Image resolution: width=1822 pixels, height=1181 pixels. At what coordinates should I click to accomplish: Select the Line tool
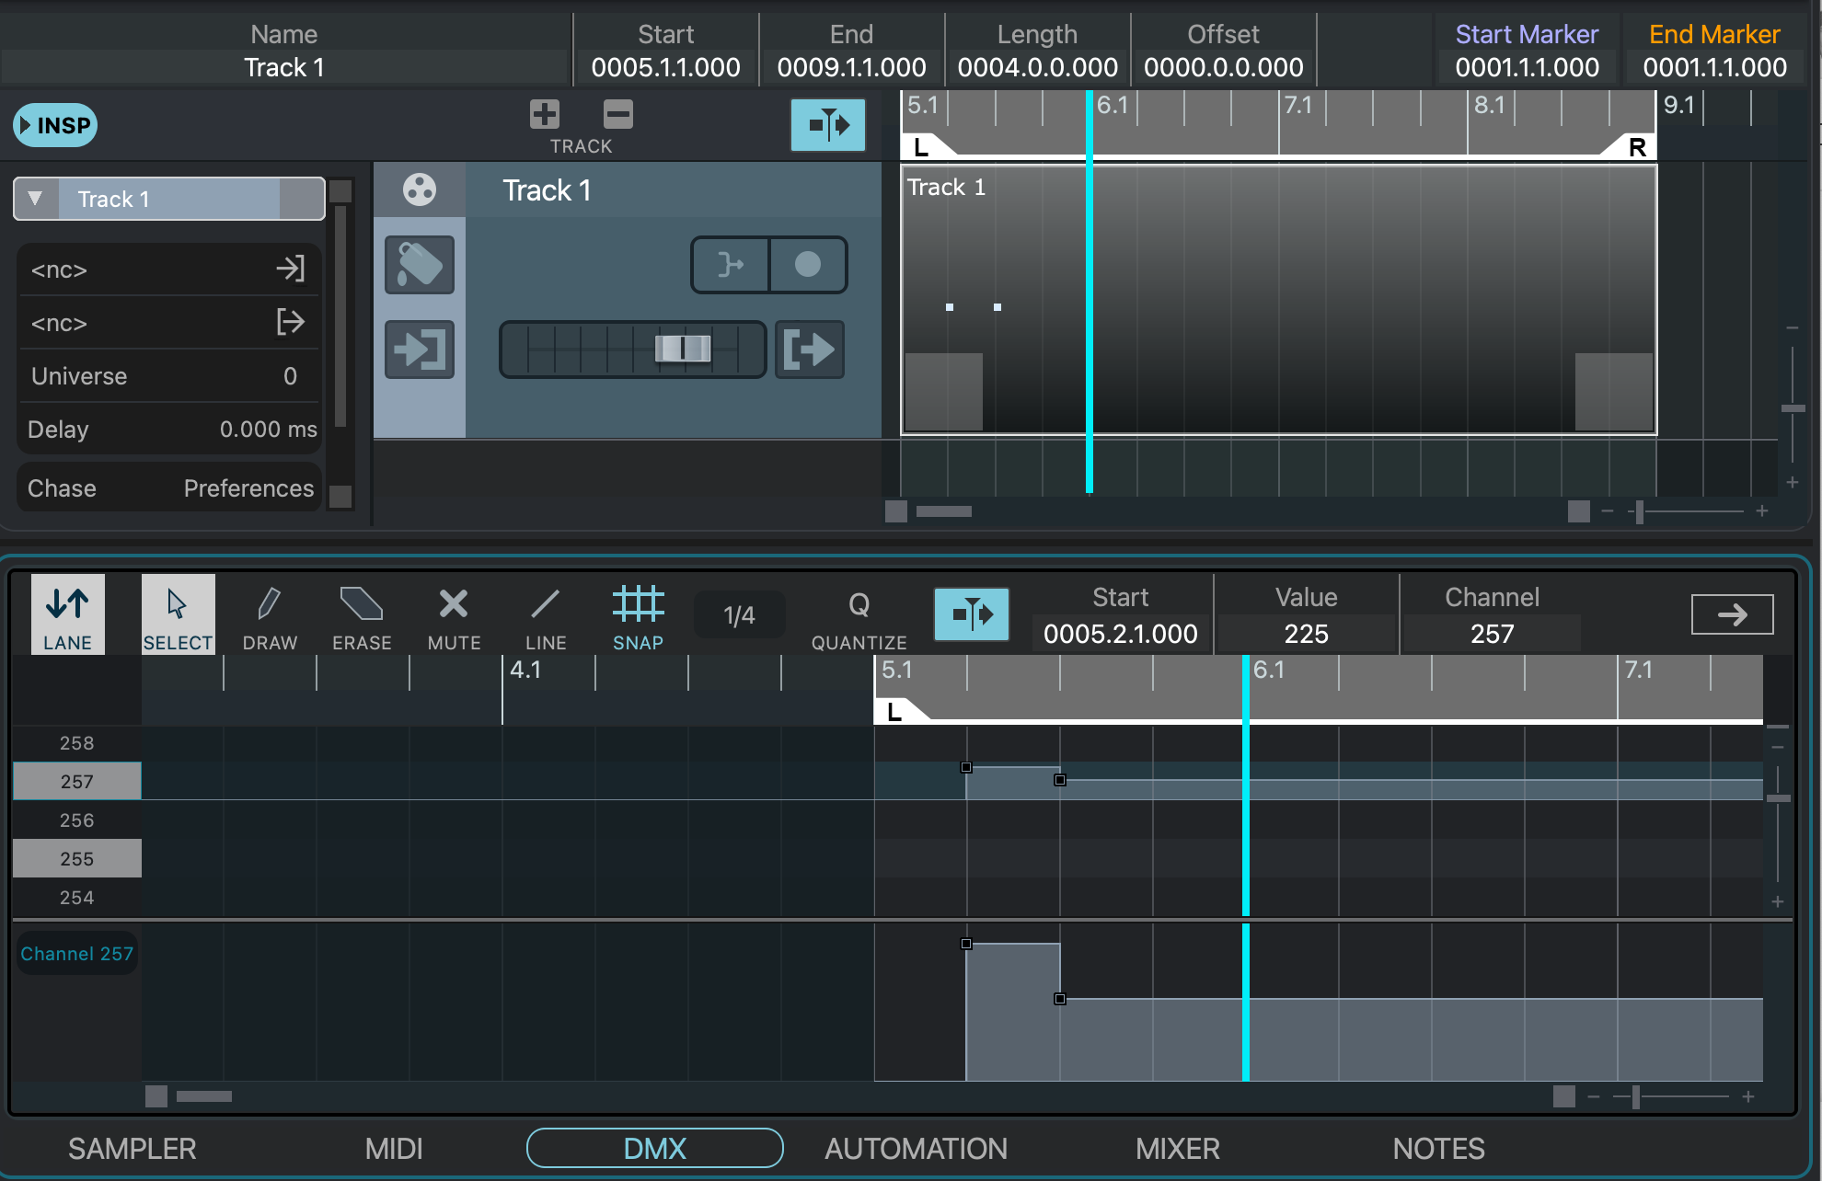[x=545, y=614]
